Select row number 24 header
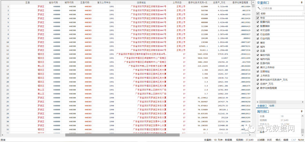 [x=5, y=98]
